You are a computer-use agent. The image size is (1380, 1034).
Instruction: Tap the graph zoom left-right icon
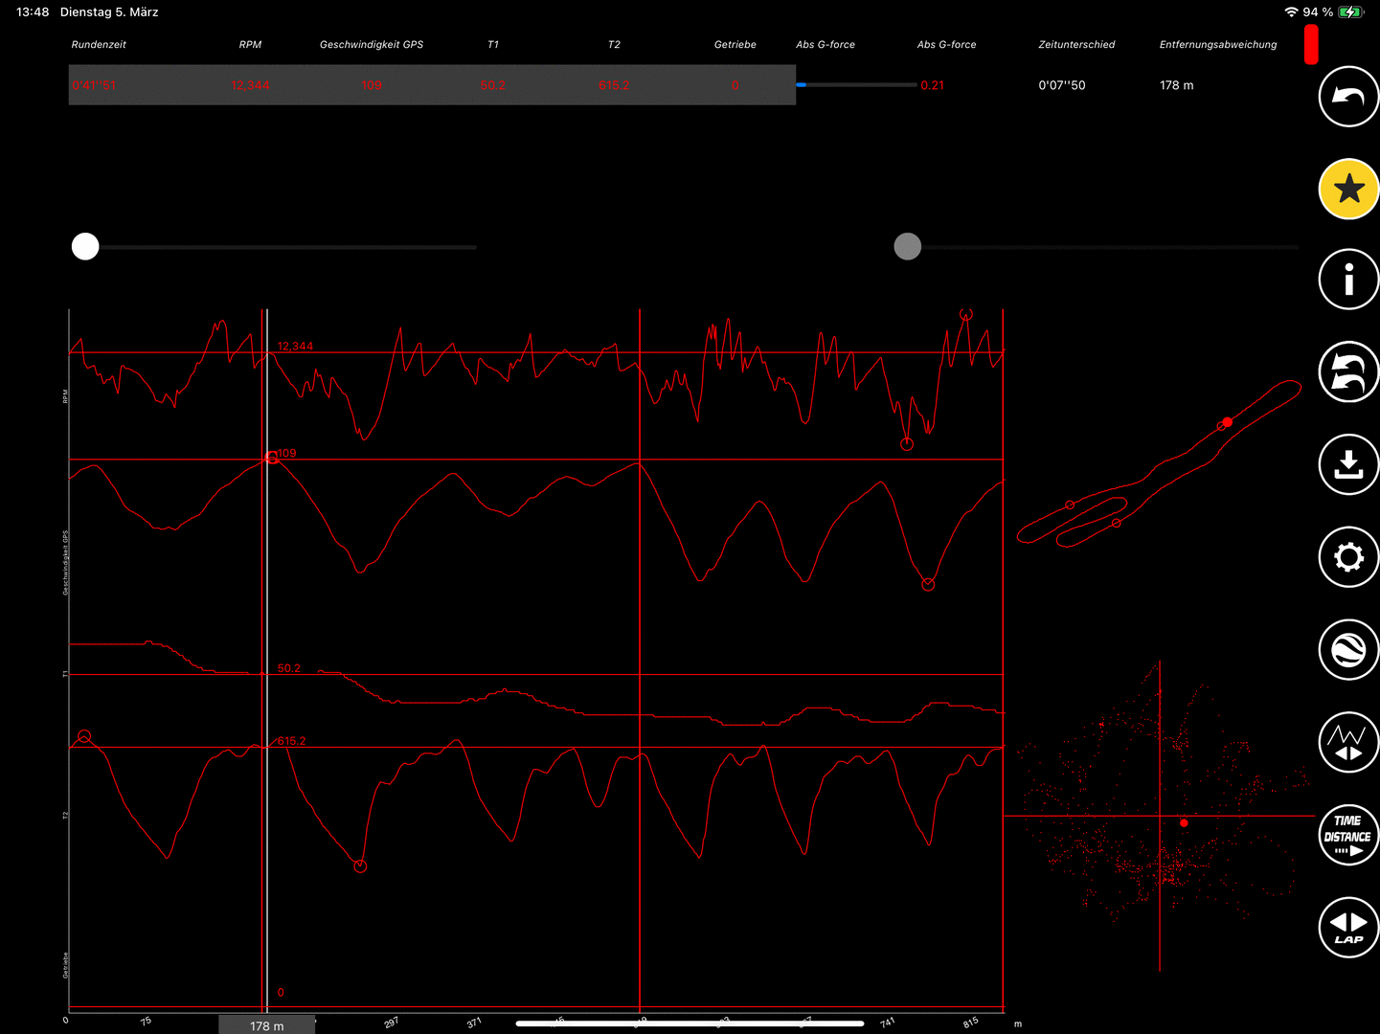click(x=1348, y=742)
